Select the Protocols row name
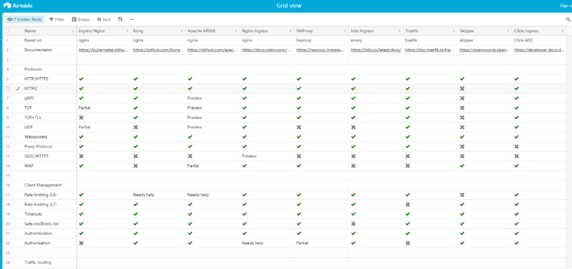 [x=33, y=69]
